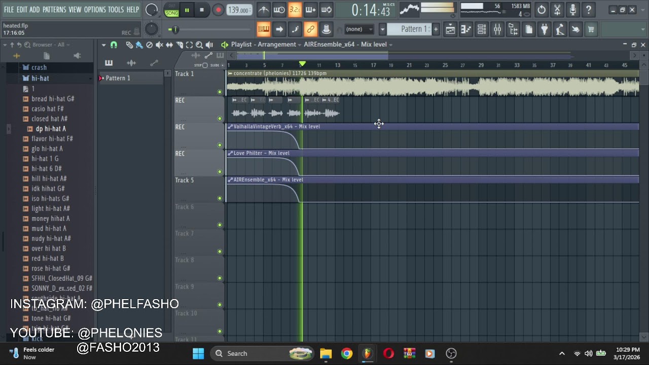Screen dimensions: 649x365
Task: Click the microphone recording icon
Action: pos(572,10)
